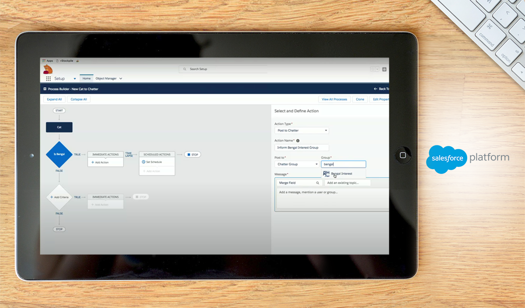
Task: Open the Action Type dropdown
Action: pos(301,131)
